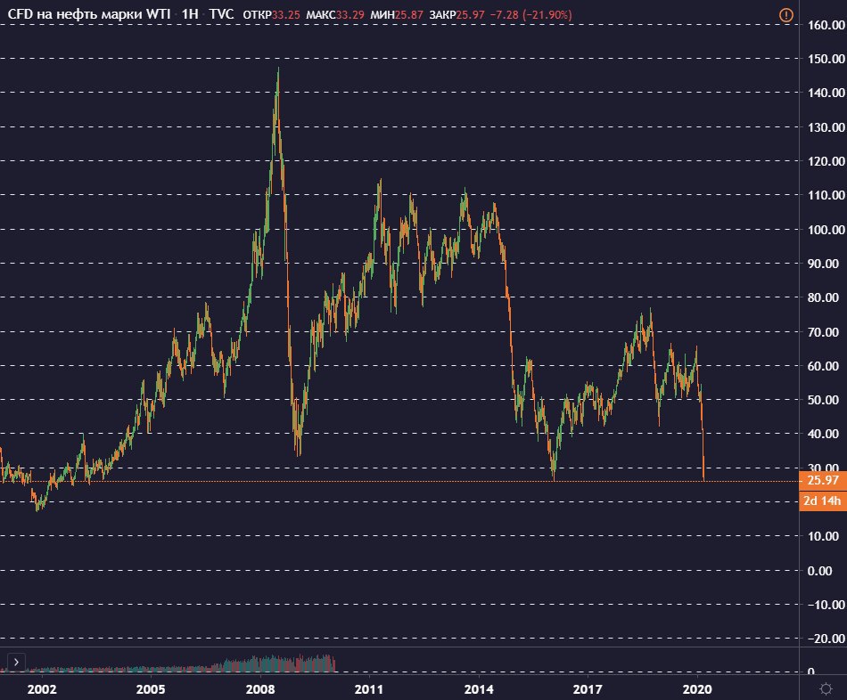The image size is (847, 700).
Task: Click the 2014 time axis label
Action: tap(479, 689)
